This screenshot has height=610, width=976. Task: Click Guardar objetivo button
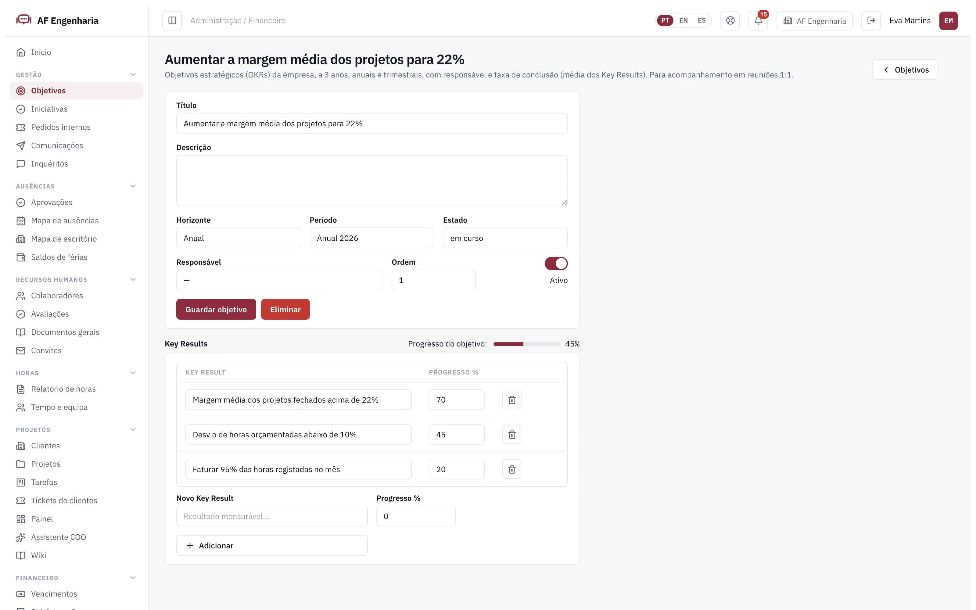tap(216, 310)
